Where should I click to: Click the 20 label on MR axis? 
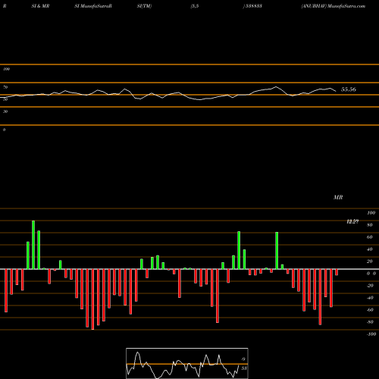pos(370,262)
